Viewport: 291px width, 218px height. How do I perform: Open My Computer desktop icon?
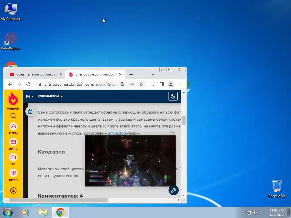(11, 12)
